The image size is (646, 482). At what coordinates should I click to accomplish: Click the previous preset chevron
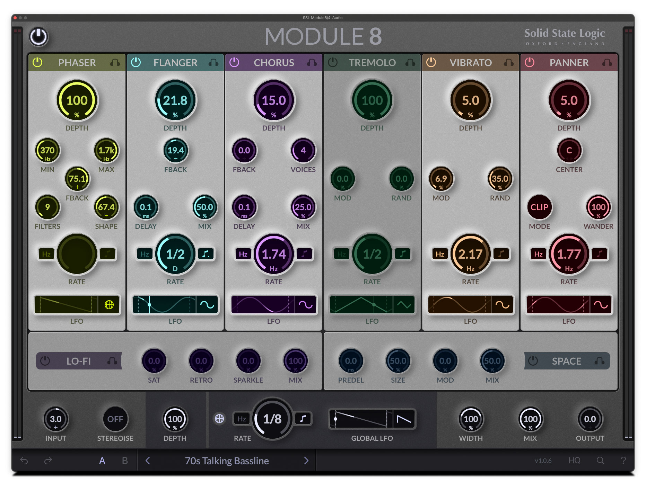pos(148,461)
